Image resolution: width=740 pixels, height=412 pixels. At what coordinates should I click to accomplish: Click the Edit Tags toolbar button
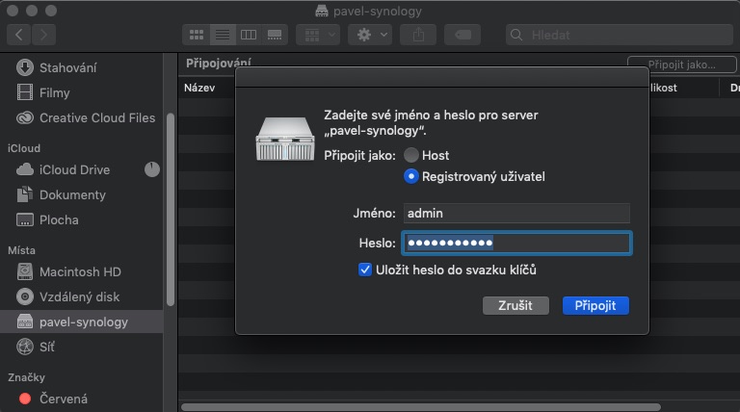click(462, 35)
